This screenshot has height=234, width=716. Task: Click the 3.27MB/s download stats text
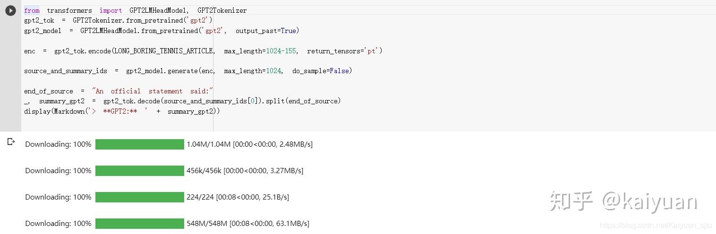[x=245, y=171]
